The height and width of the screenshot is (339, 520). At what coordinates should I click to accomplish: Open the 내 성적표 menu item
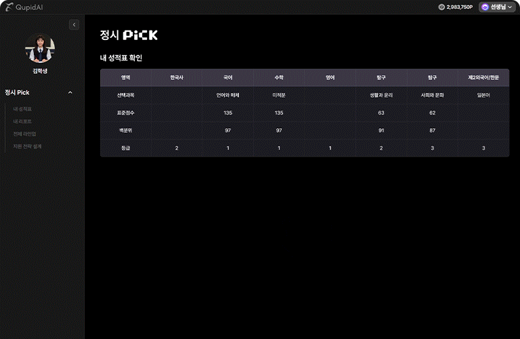point(23,108)
